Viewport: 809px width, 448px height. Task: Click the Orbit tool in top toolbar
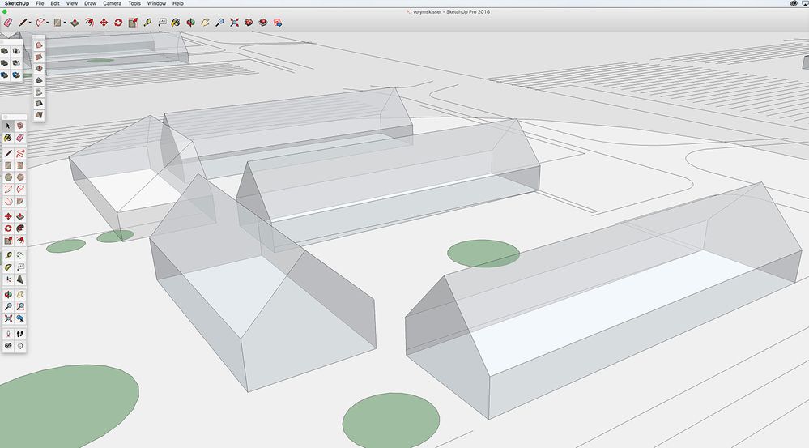coord(190,23)
